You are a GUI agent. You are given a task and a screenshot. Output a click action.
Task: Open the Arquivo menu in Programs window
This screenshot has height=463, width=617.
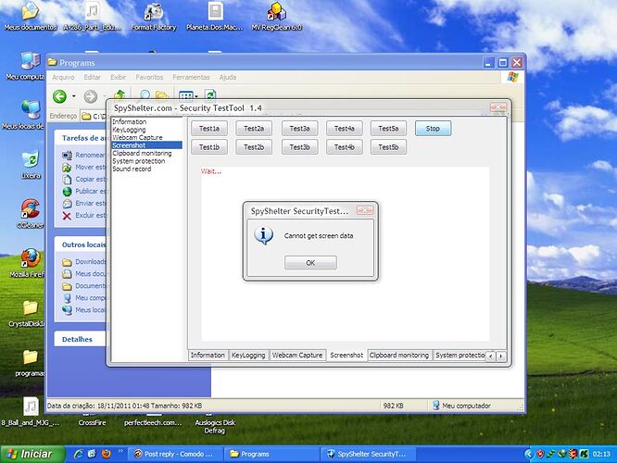coord(63,77)
